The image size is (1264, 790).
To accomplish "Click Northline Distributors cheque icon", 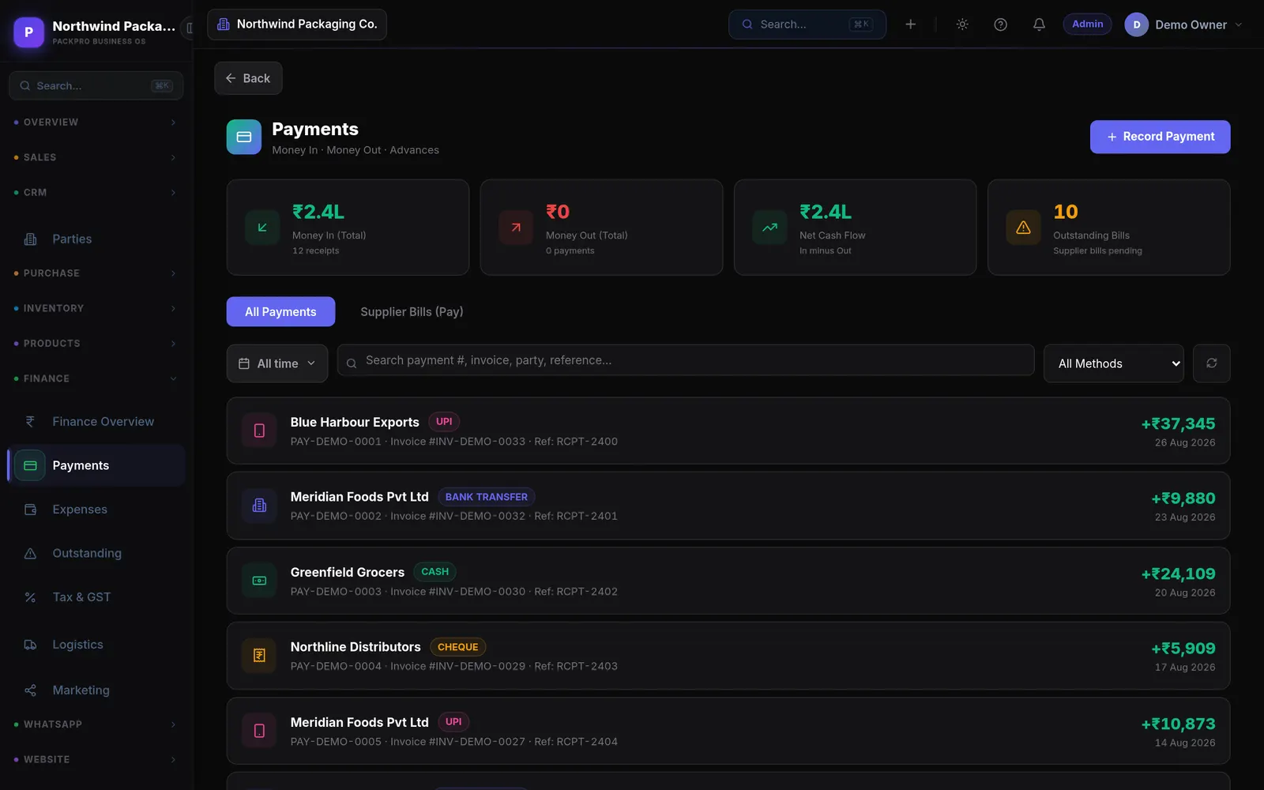I will point(259,656).
